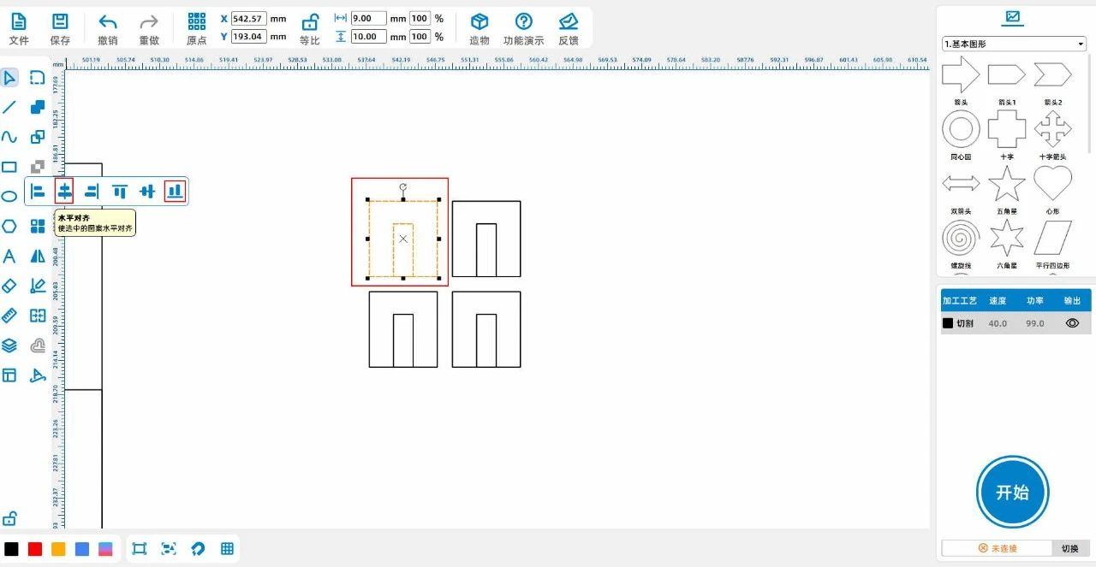Viewport: 1096px width, 567px height.
Task: Pick the red color swatch
Action: (x=35, y=549)
